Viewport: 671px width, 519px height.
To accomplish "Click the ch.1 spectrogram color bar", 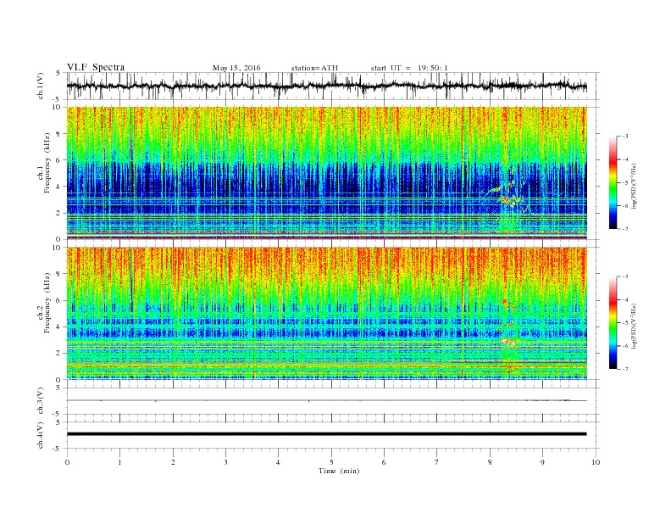I will click(x=613, y=183).
